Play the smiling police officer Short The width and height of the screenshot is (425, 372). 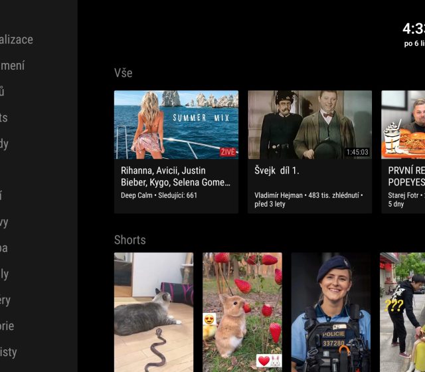(x=331, y=312)
